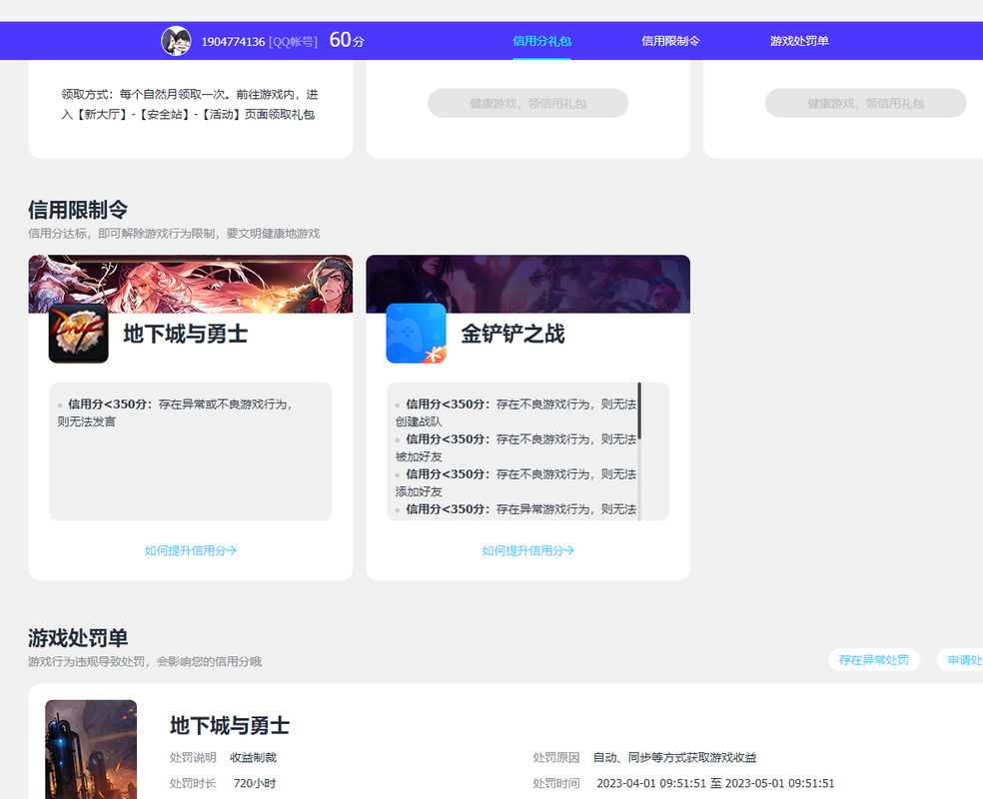983x799 pixels.
Task: Click the right 健康游戏,领信用礼包 button
Action: point(866,103)
